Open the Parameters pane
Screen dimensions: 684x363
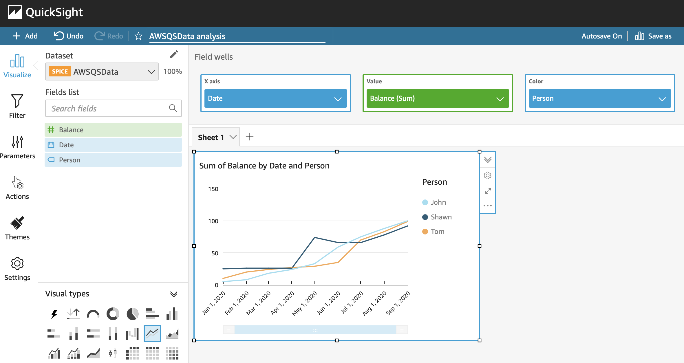[17, 147]
